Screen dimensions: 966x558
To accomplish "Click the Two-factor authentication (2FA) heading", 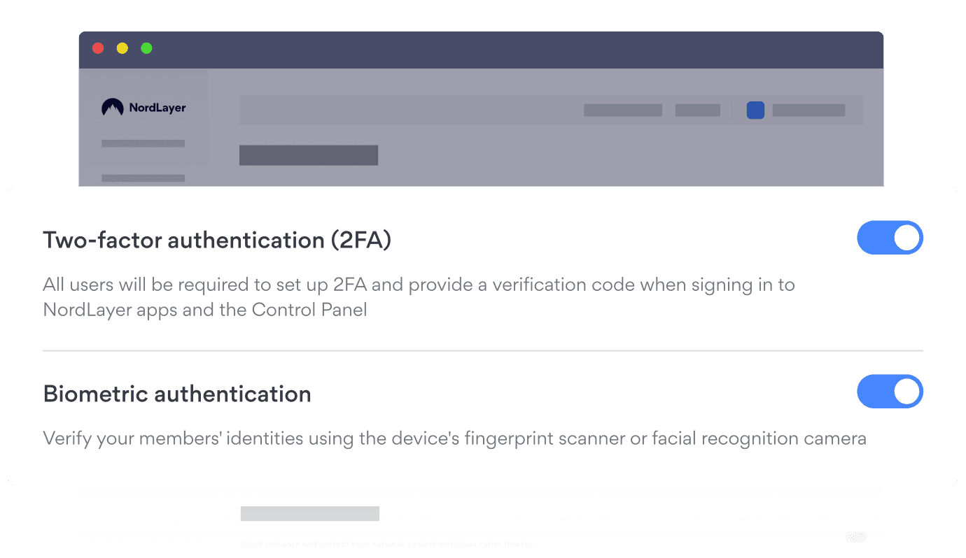I will (217, 240).
